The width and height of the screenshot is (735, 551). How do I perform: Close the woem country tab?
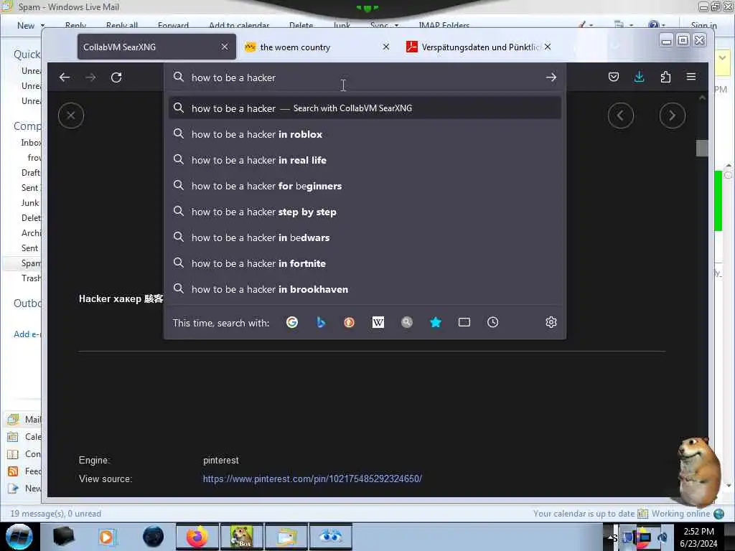pos(385,47)
